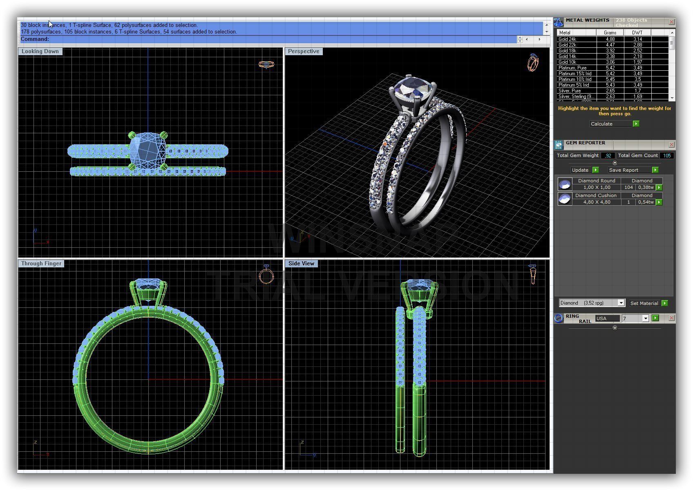Activate the Through Finger viewport label
The height and width of the screenshot is (491, 693).
pyautogui.click(x=41, y=263)
